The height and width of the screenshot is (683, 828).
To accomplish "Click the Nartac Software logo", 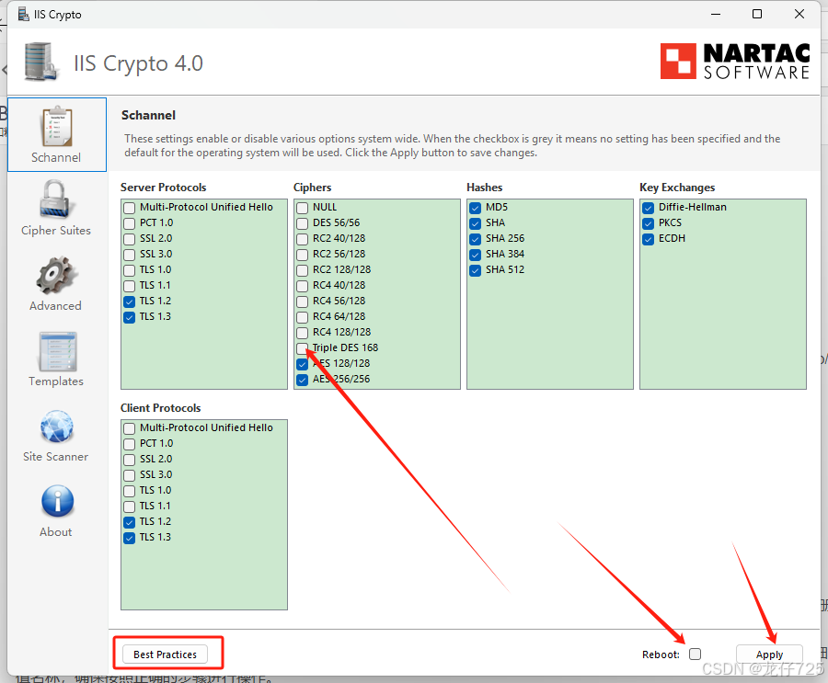I will click(x=734, y=62).
